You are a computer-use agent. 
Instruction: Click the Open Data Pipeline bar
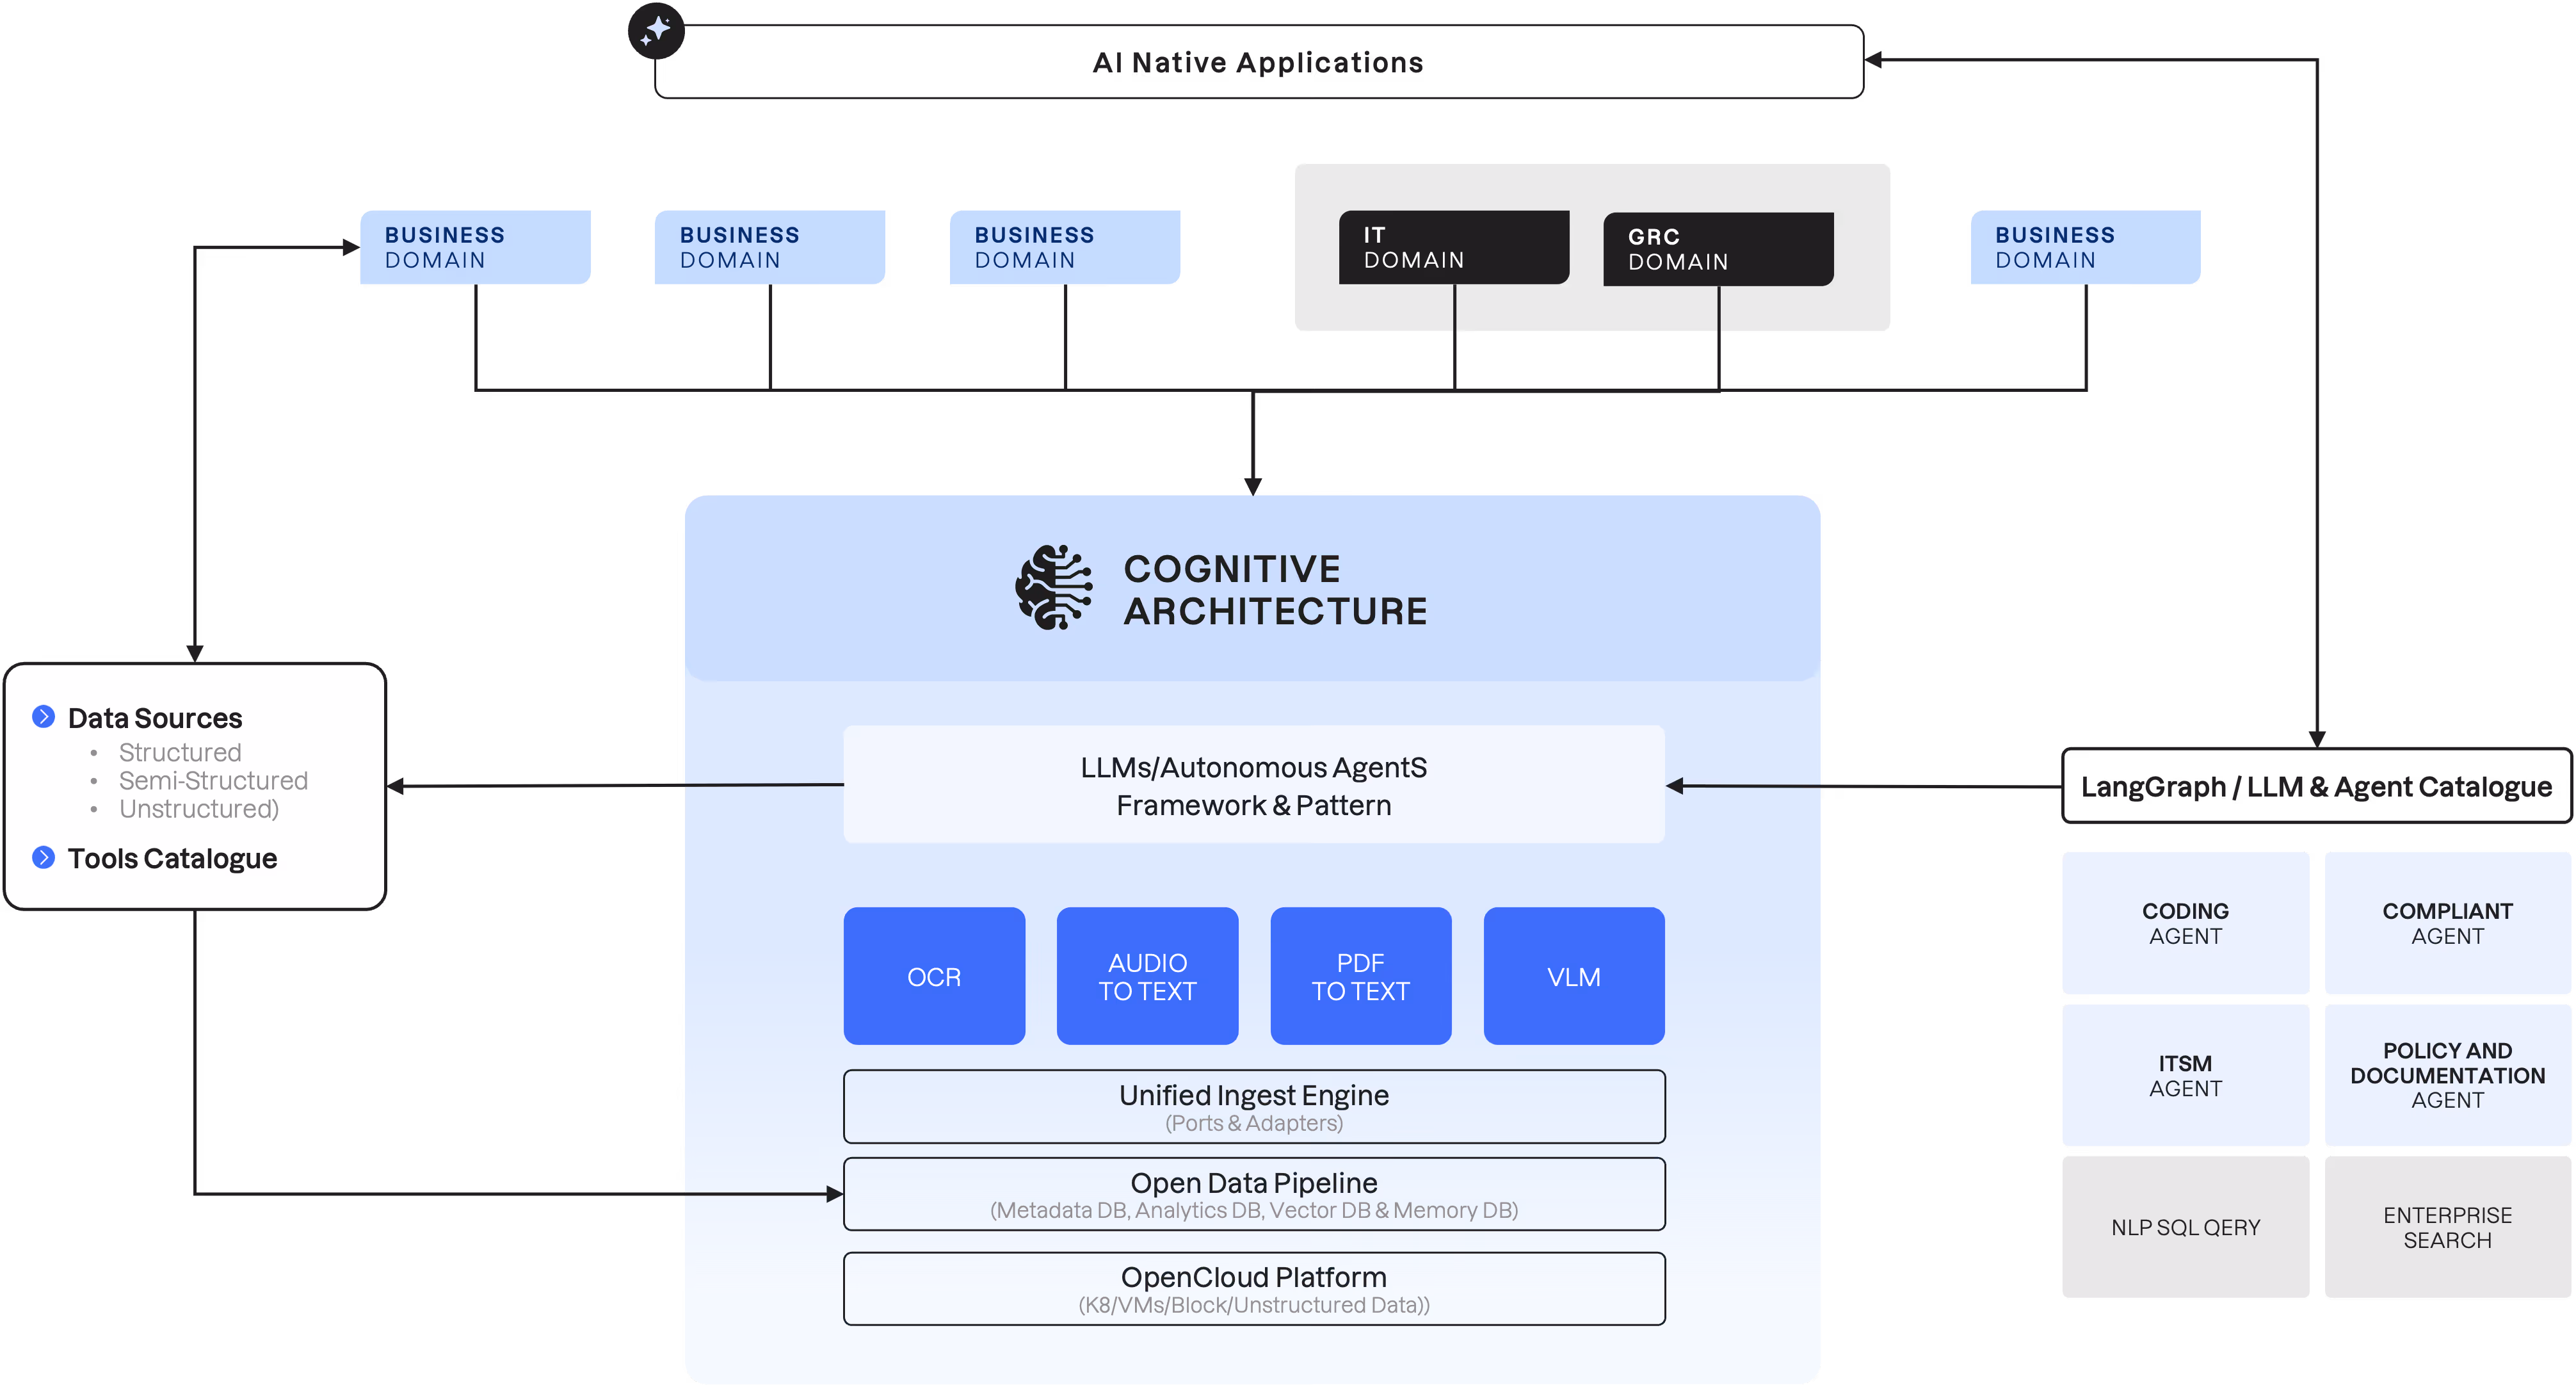(x=1253, y=1194)
